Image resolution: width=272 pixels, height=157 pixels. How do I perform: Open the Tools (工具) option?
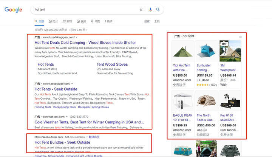pos(157,21)
